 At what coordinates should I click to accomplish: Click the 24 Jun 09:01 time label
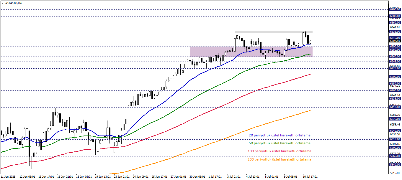pyautogui.click(x=140, y=177)
